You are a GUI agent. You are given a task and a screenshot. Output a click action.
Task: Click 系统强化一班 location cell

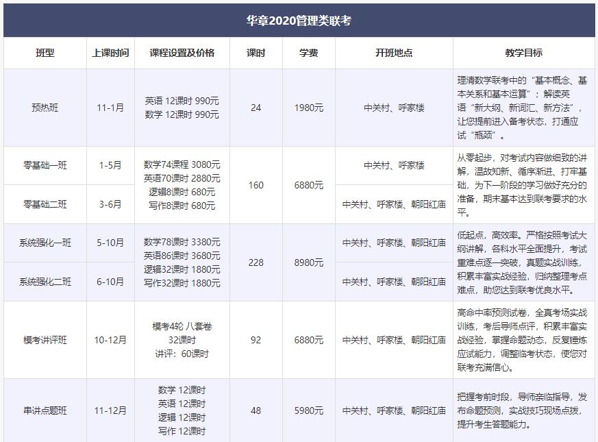click(x=394, y=243)
